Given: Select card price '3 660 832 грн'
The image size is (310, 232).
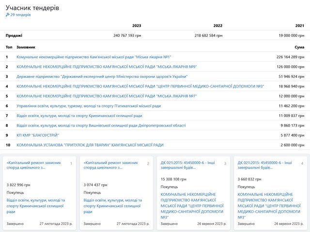Looking at the screenshot, I should 249,179.
